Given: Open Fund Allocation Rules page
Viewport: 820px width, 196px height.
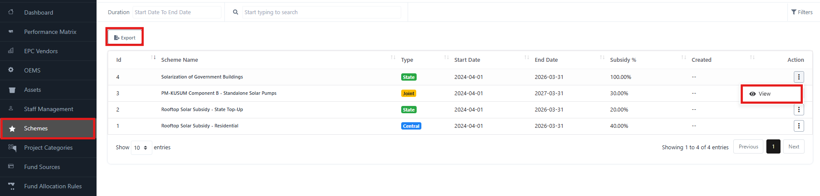Looking at the screenshot, I should pyautogui.click(x=53, y=186).
